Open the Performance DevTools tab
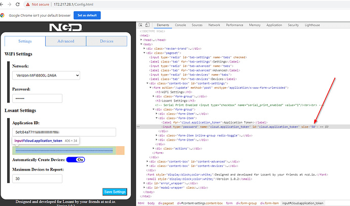Screen dimensions: 350x206 pos(234,25)
